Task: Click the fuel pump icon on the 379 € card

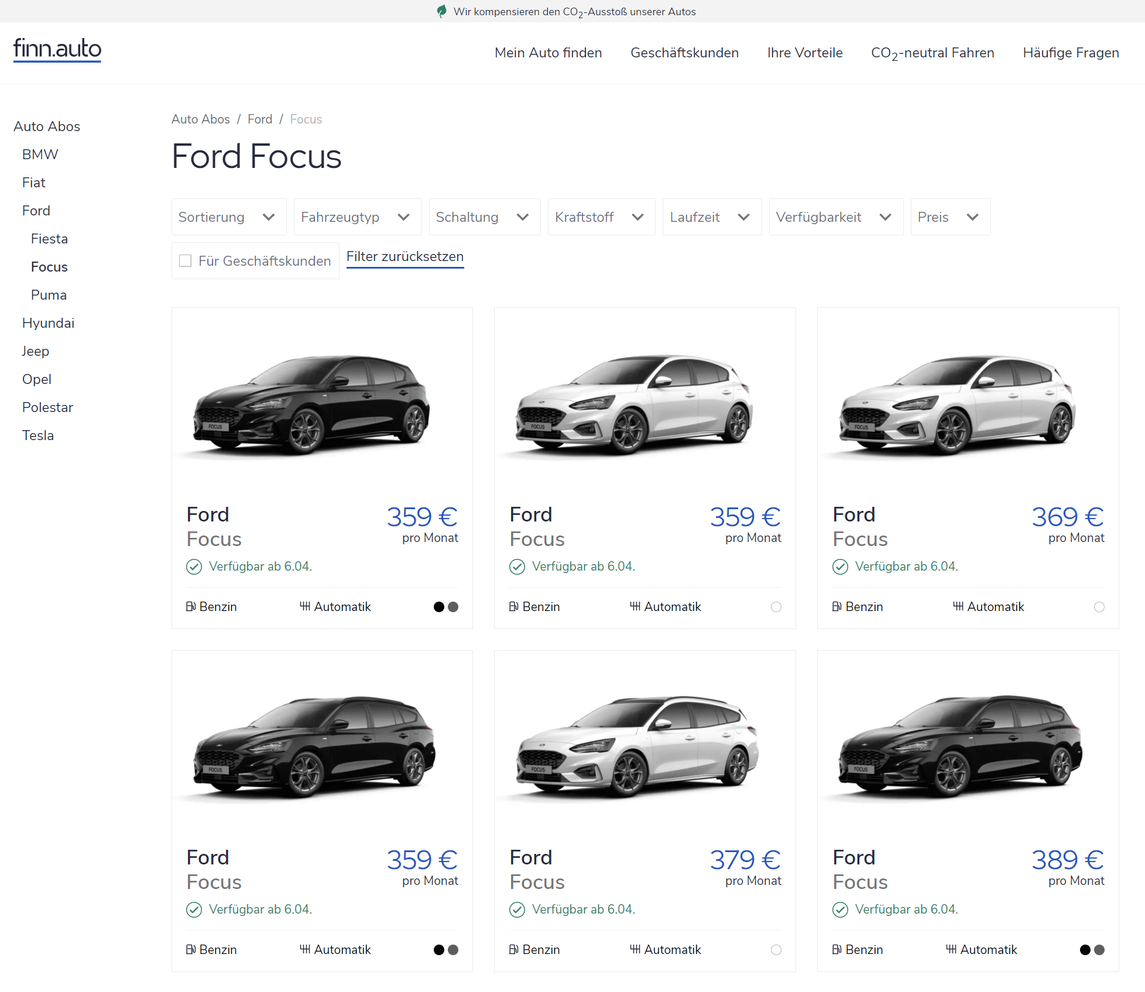Action: (x=514, y=949)
